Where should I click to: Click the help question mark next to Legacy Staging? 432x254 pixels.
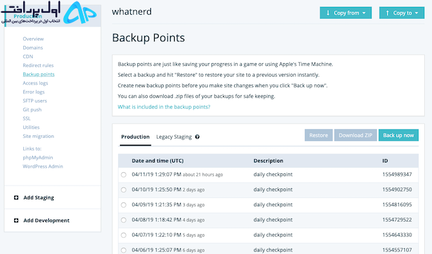pyautogui.click(x=197, y=137)
